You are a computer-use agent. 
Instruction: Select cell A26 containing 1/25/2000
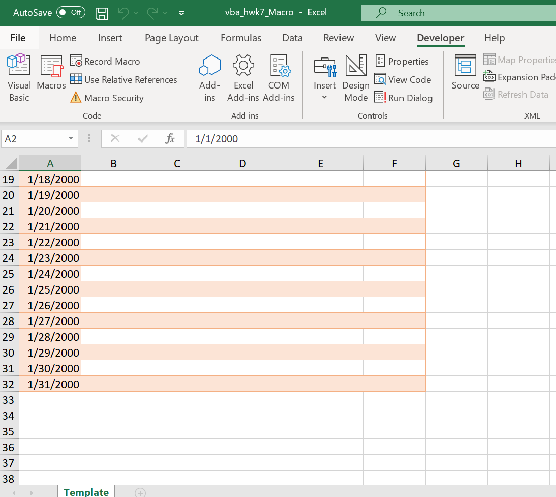(50, 289)
